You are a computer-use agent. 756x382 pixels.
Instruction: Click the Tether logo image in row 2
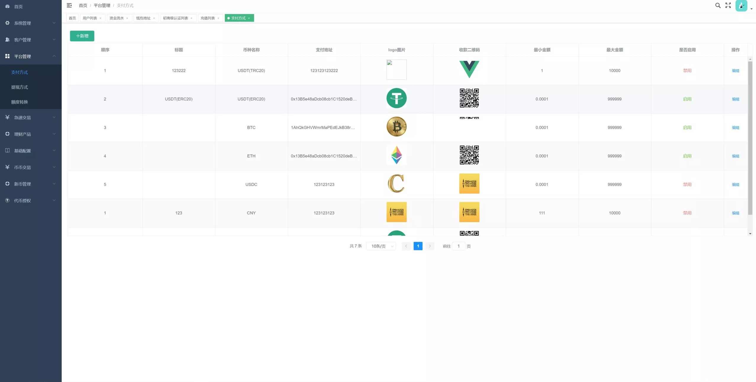tap(396, 98)
